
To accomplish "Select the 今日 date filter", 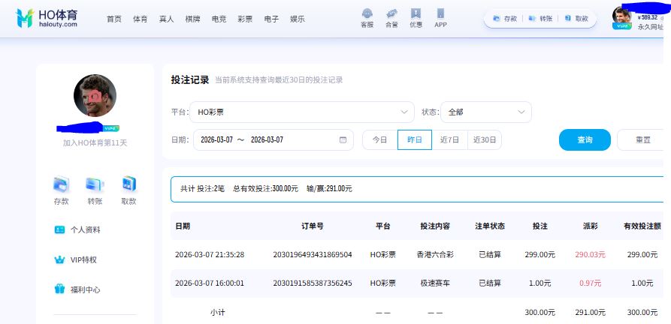I will 380,140.
